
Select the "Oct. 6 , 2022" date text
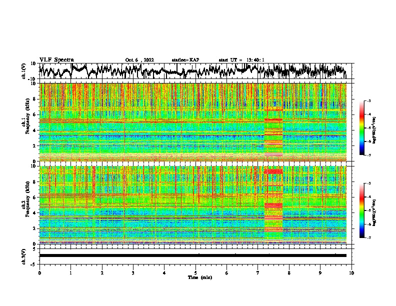pos(139,60)
